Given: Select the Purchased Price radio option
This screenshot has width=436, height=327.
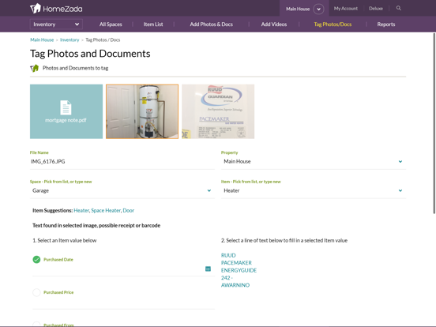Looking at the screenshot, I should tap(36, 292).
